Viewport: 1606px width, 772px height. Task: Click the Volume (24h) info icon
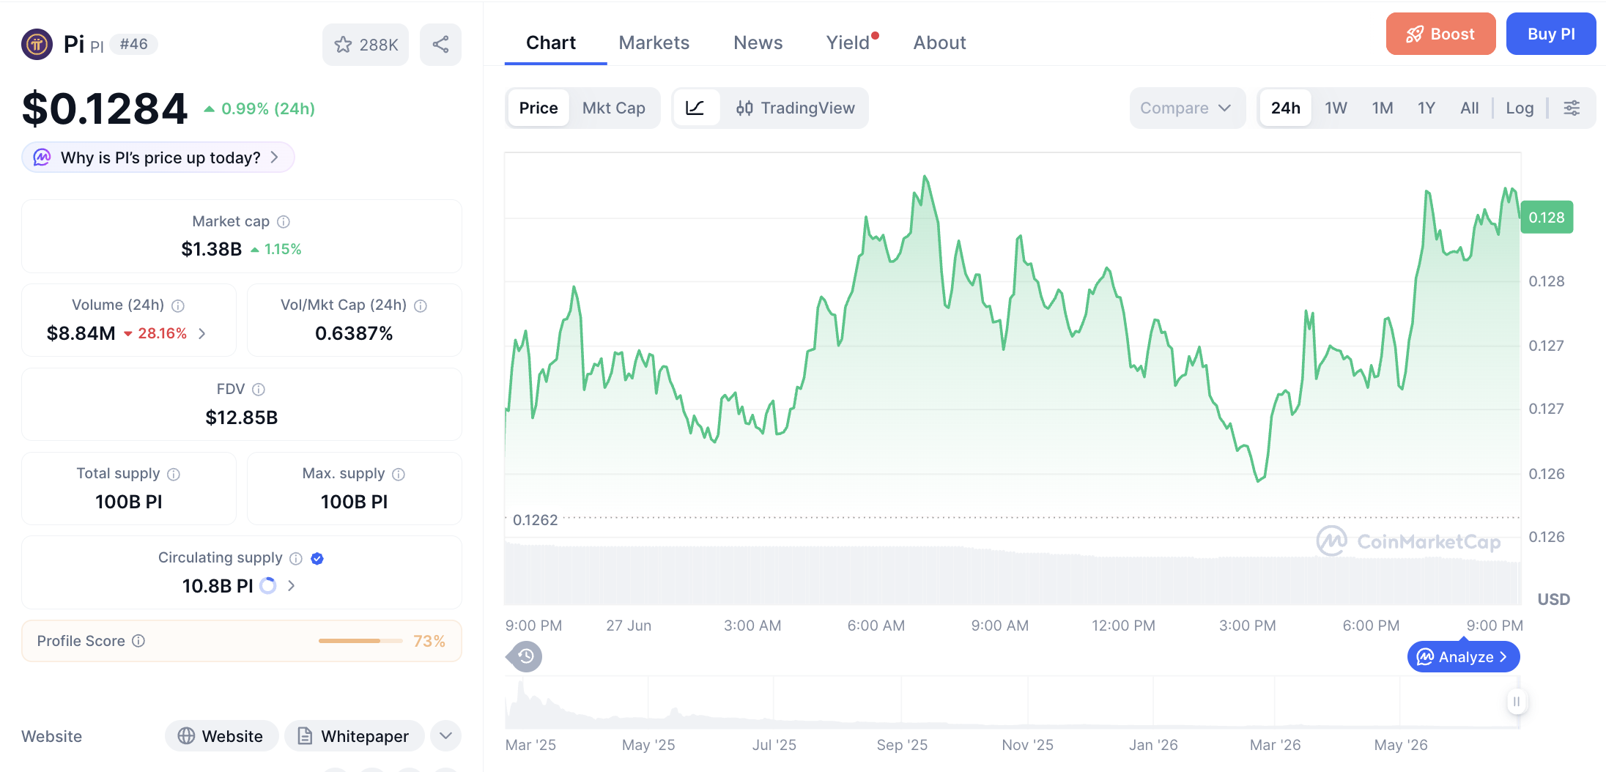click(x=178, y=305)
